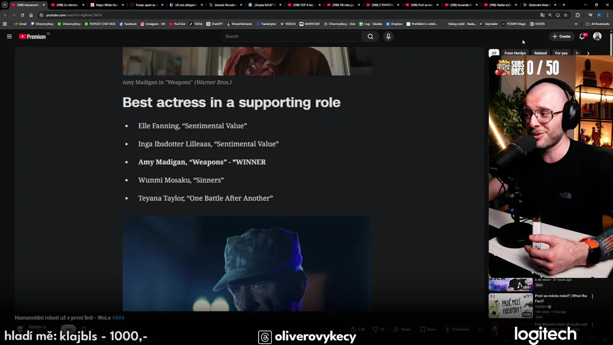Open TikTok bookmark
Image resolution: width=613 pixels, height=345 pixels.
pyautogui.click(x=196, y=23)
